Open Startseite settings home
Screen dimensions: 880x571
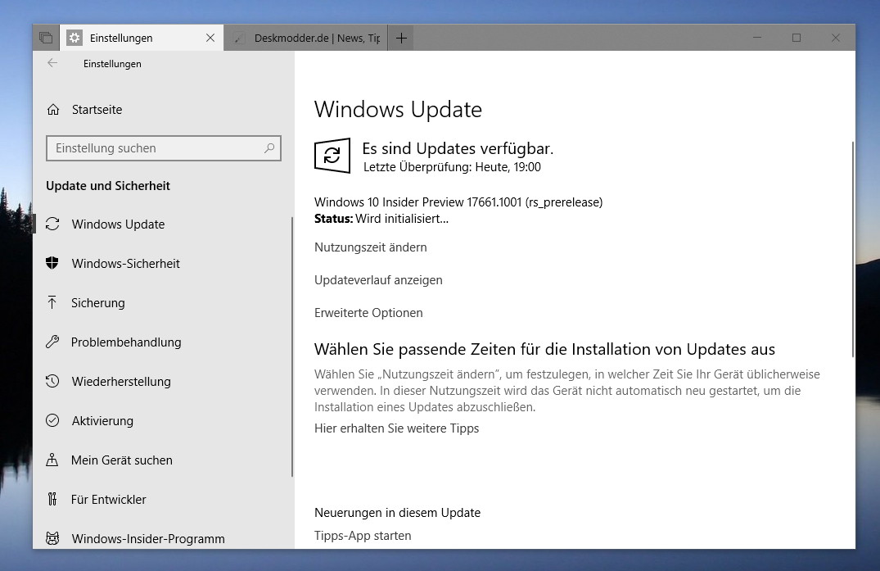tap(97, 110)
